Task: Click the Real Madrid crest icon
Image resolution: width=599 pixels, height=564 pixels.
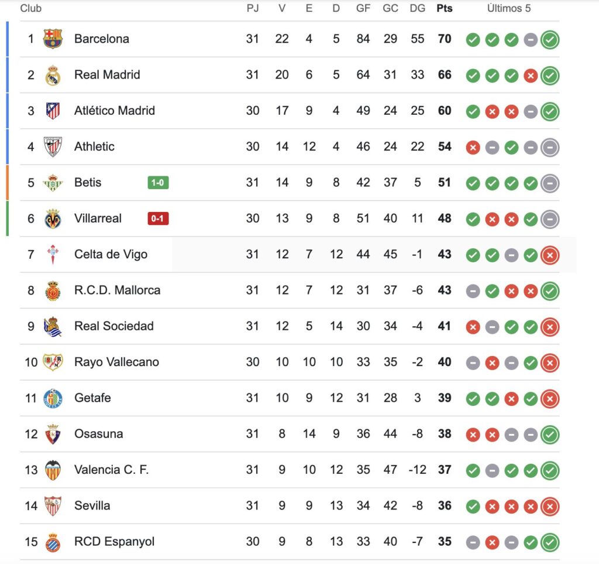Action: point(53,75)
